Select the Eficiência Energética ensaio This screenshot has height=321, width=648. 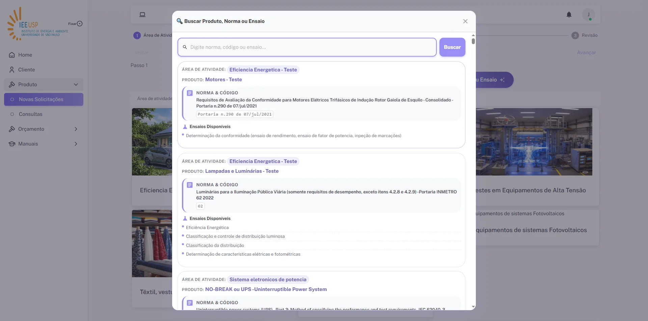207,228
